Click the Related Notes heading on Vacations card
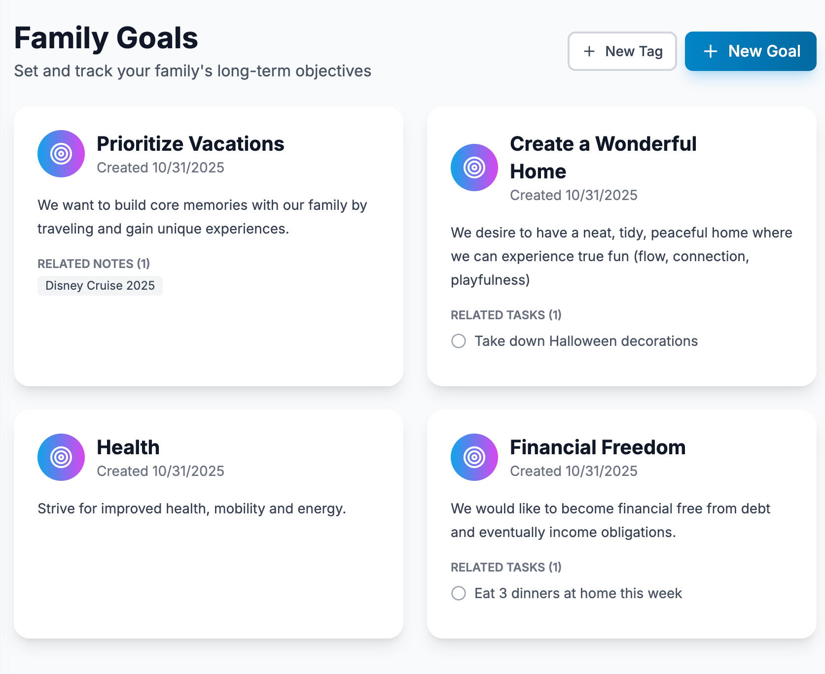 [94, 264]
